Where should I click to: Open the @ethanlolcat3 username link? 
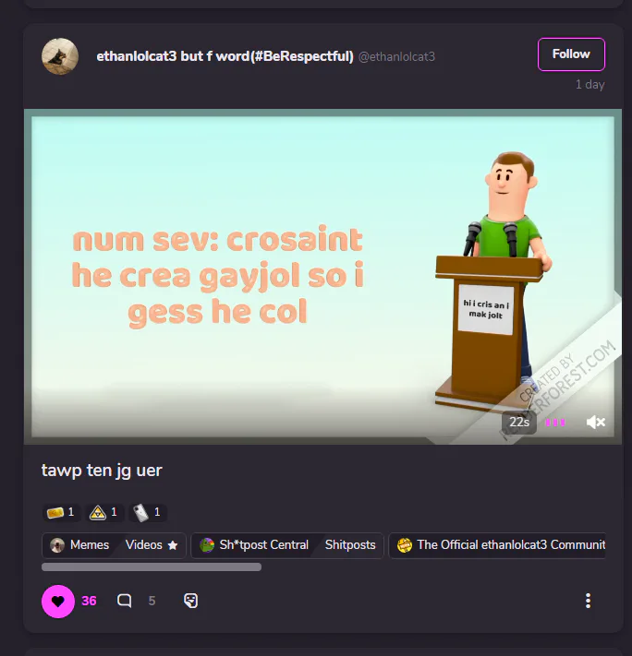(396, 57)
